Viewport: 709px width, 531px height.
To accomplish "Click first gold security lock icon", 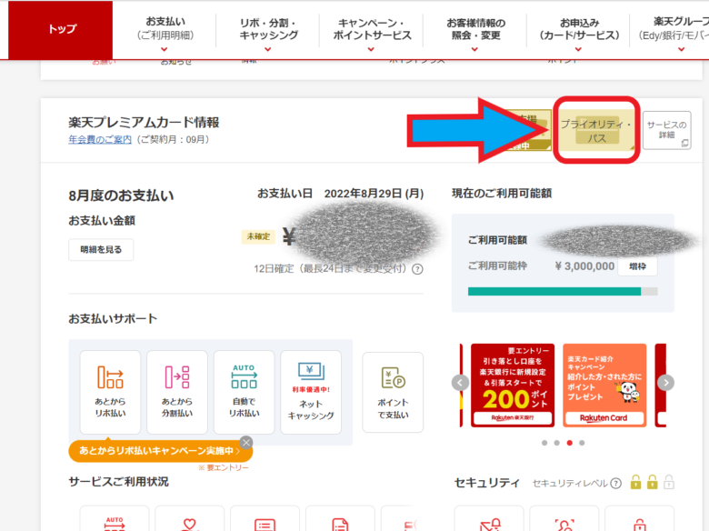I will click(635, 482).
